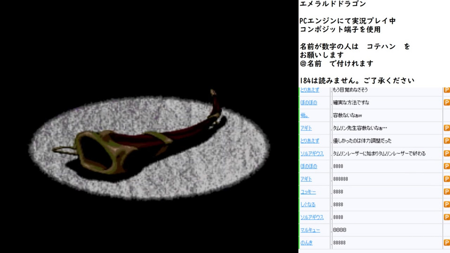
Task: Select the comment タムリンレーザーに始まりタムリンレーザーで終わる
Action: 379,154
